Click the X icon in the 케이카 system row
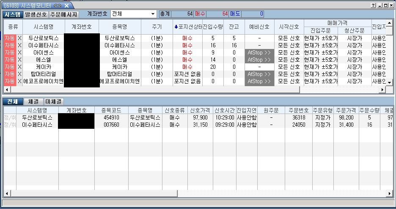The height and width of the screenshot is (209, 396). [19, 67]
